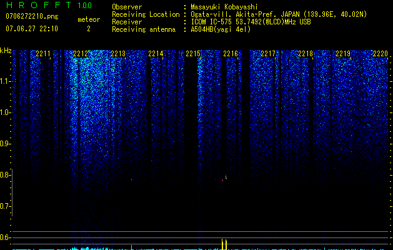Click the 2214 time marker
This screenshot has width=393, height=250.
pyautogui.click(x=156, y=53)
